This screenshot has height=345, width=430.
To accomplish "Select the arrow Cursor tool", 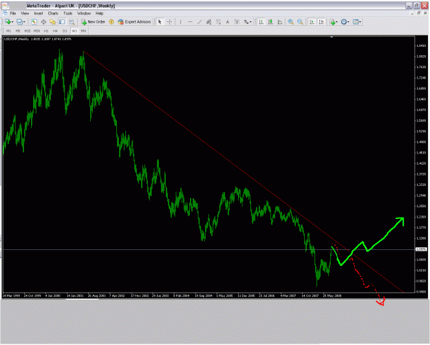I will pos(160,22).
